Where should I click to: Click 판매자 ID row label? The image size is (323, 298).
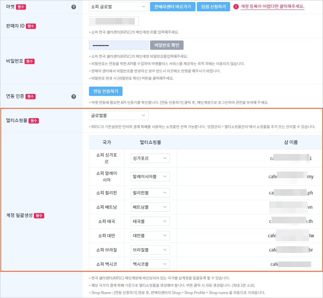(15, 26)
